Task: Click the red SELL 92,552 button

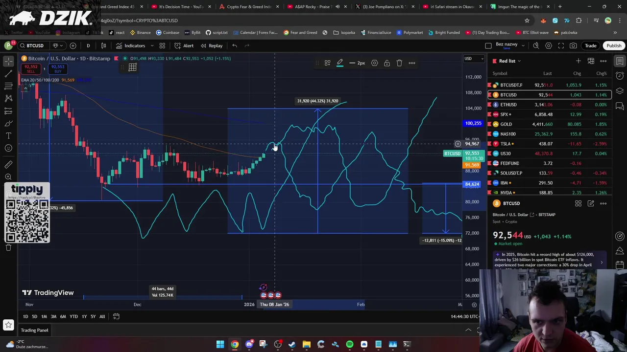Action: [31, 68]
